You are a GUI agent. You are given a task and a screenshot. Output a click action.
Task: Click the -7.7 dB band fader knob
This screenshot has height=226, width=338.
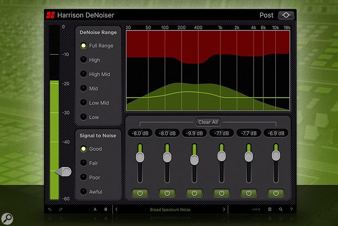point(249,157)
